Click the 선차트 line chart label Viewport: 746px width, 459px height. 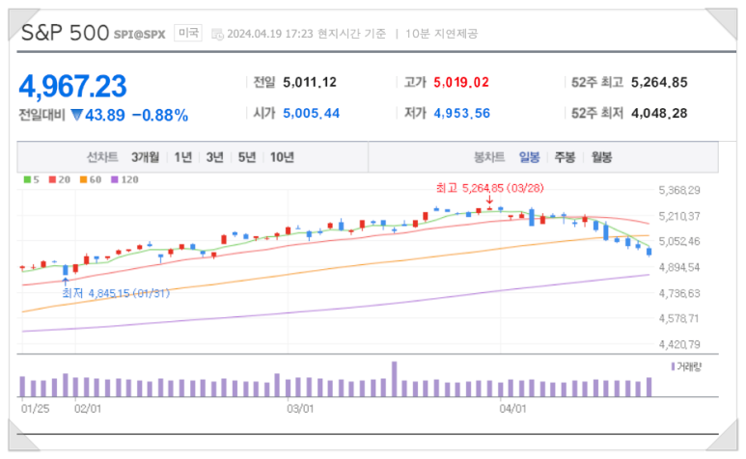click(x=102, y=157)
